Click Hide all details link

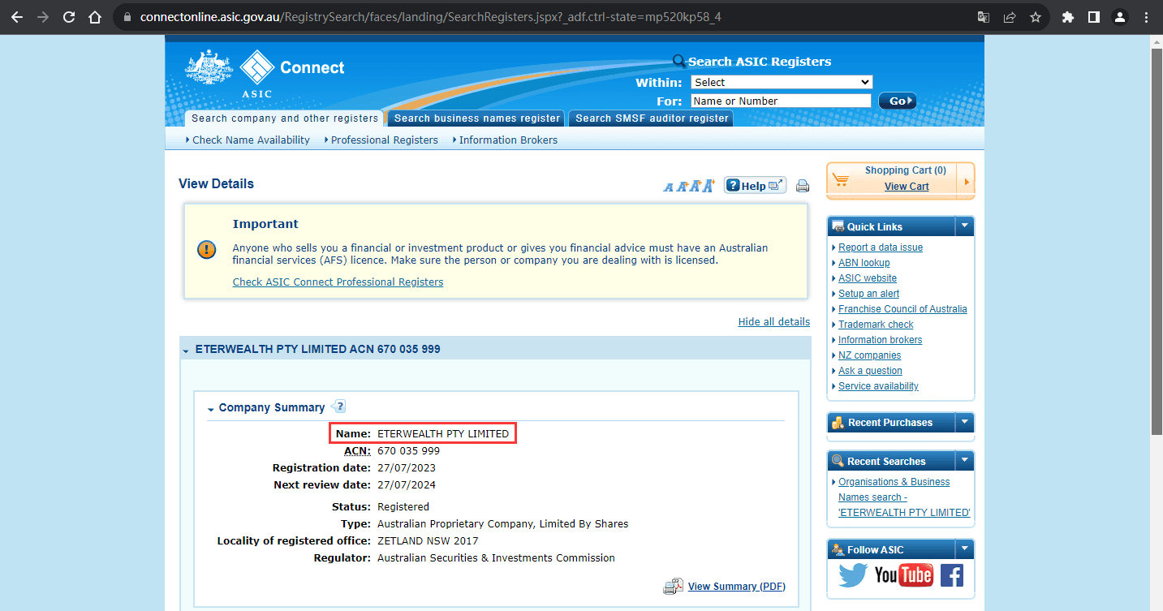pyautogui.click(x=773, y=321)
